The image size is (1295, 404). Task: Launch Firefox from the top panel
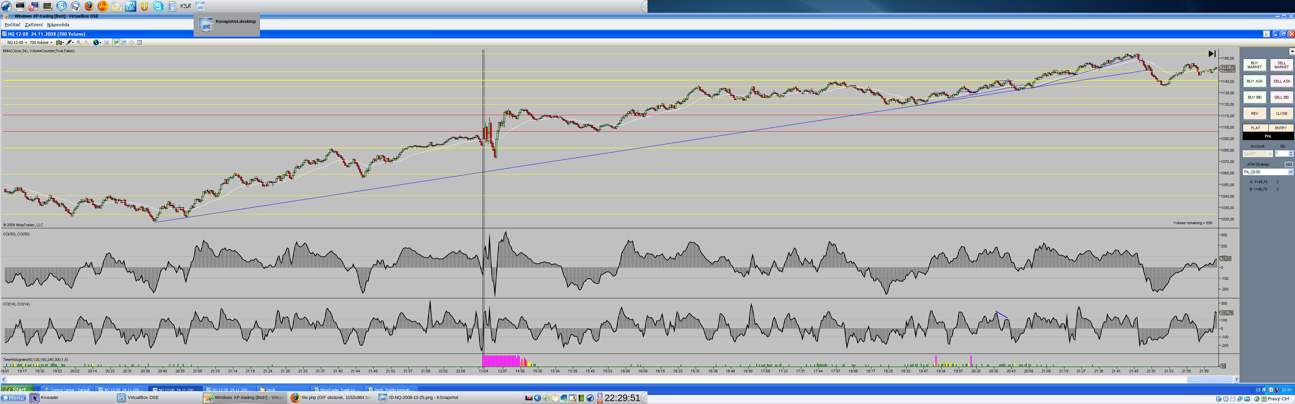(89, 6)
